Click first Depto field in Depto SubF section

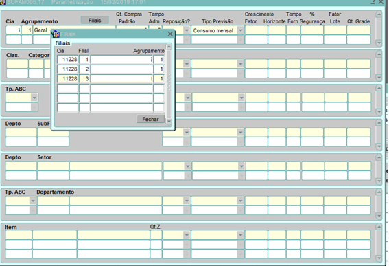21,132
